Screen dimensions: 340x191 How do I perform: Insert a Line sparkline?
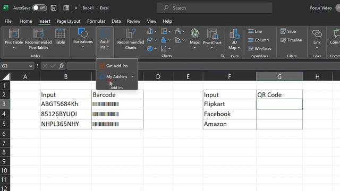pos(255,31)
